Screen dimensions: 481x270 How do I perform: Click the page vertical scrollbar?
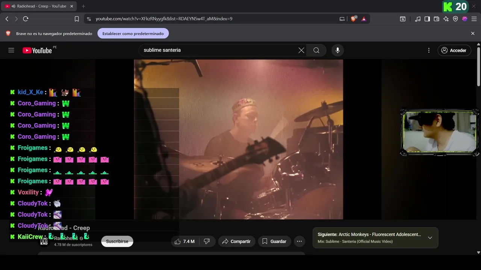[x=478, y=67]
